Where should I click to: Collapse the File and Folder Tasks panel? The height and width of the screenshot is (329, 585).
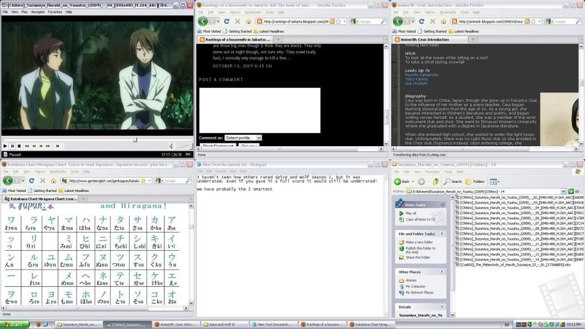[x=442, y=234]
